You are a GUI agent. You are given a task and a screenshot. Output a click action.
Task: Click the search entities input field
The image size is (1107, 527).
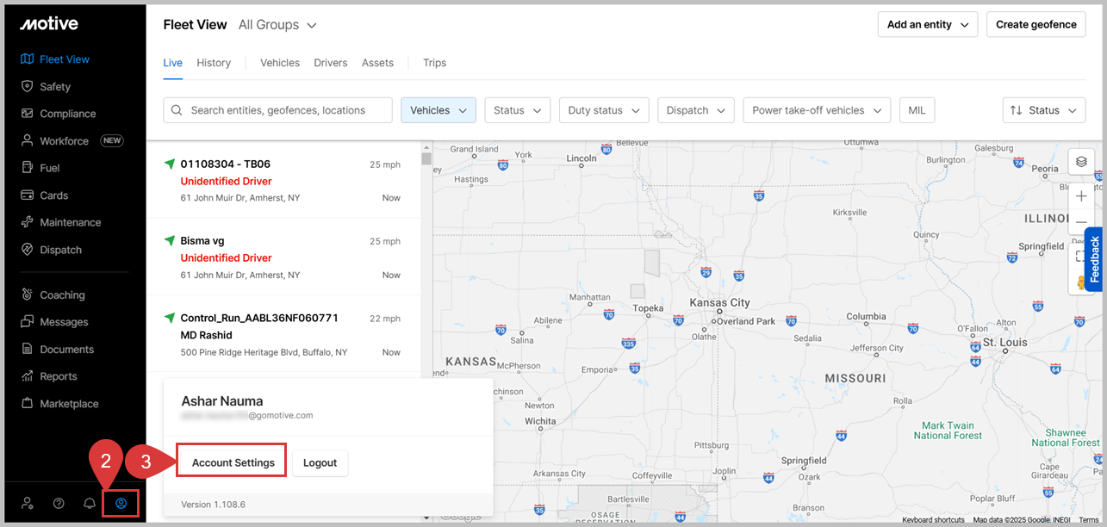pos(277,110)
